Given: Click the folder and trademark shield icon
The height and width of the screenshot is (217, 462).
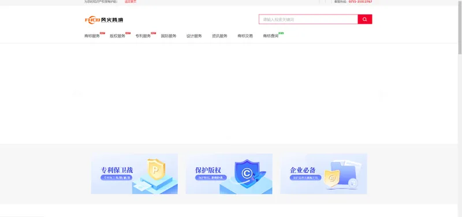Looking at the screenshot, I should click(342, 174).
